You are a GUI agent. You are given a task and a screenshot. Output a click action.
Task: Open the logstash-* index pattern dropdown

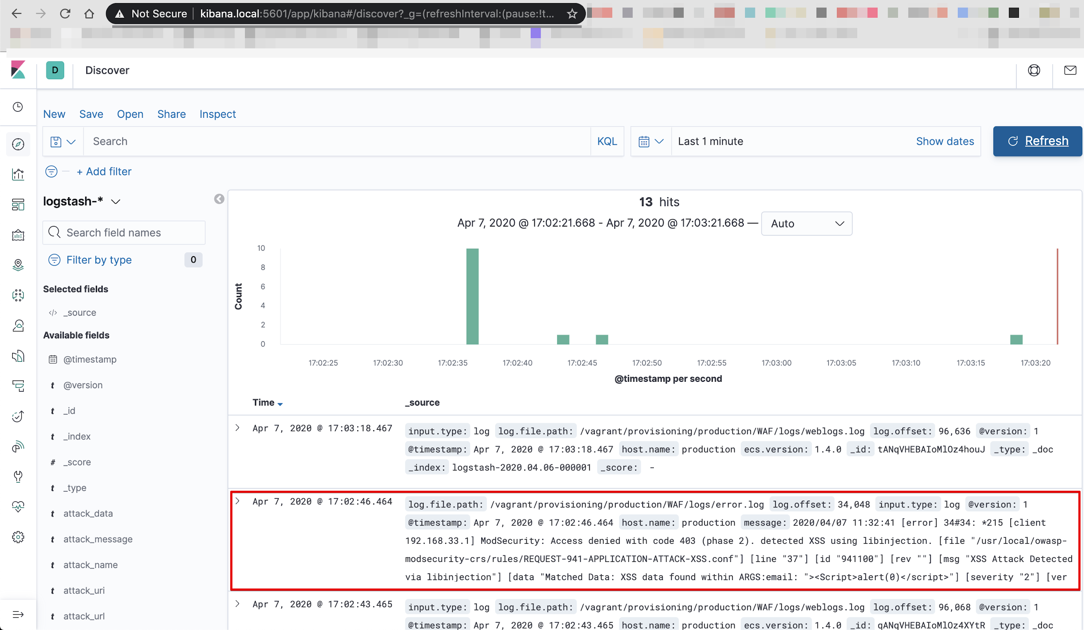(82, 201)
